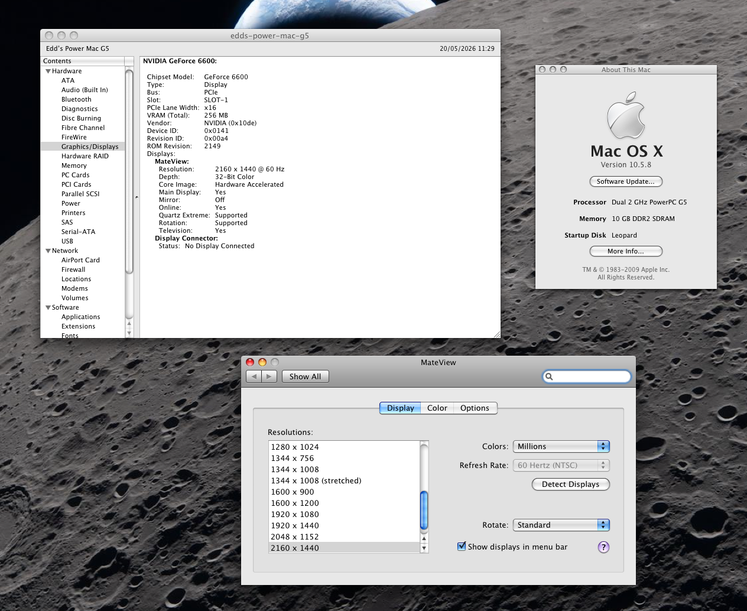Click the back arrow in MateView toolbar
747x611 pixels.
coord(254,376)
